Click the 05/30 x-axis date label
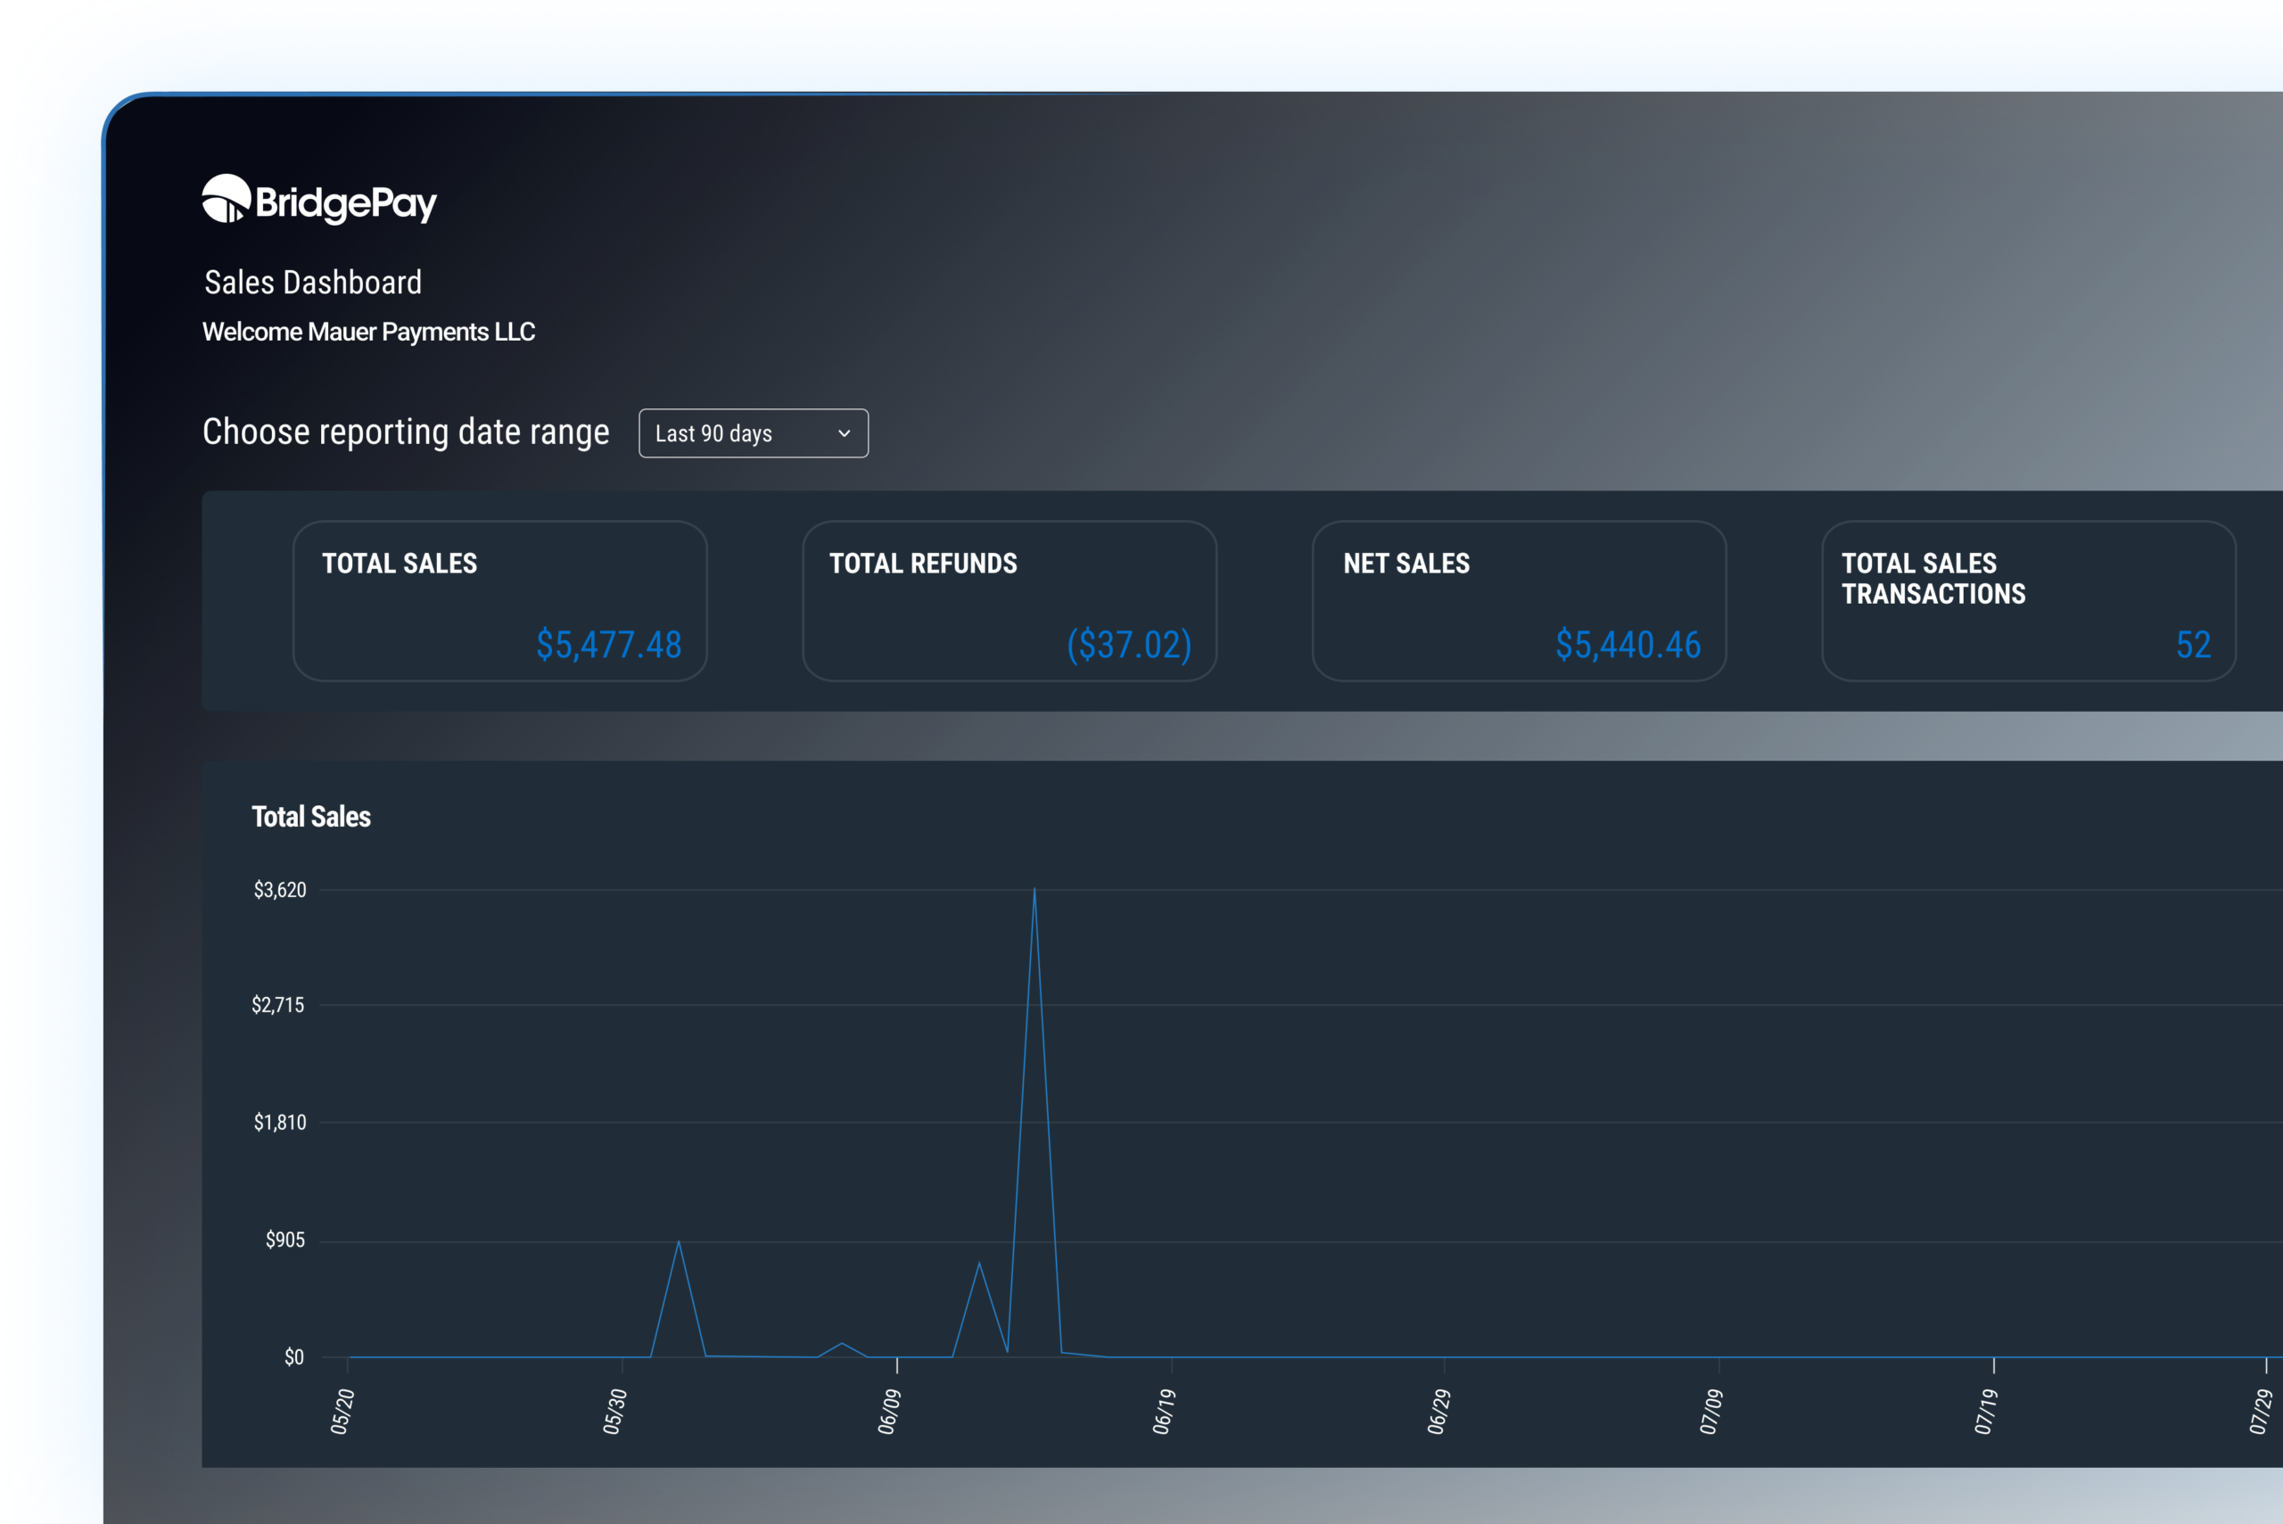This screenshot has height=1524, width=2283. pyautogui.click(x=614, y=1412)
